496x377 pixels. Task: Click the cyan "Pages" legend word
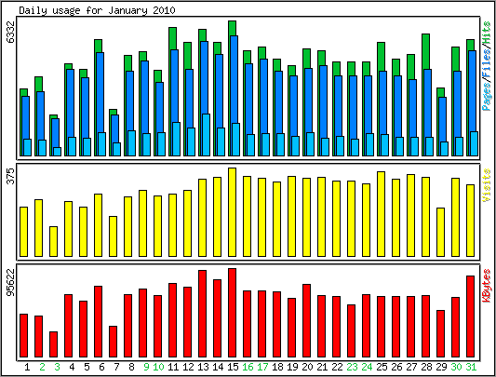tap(487, 96)
